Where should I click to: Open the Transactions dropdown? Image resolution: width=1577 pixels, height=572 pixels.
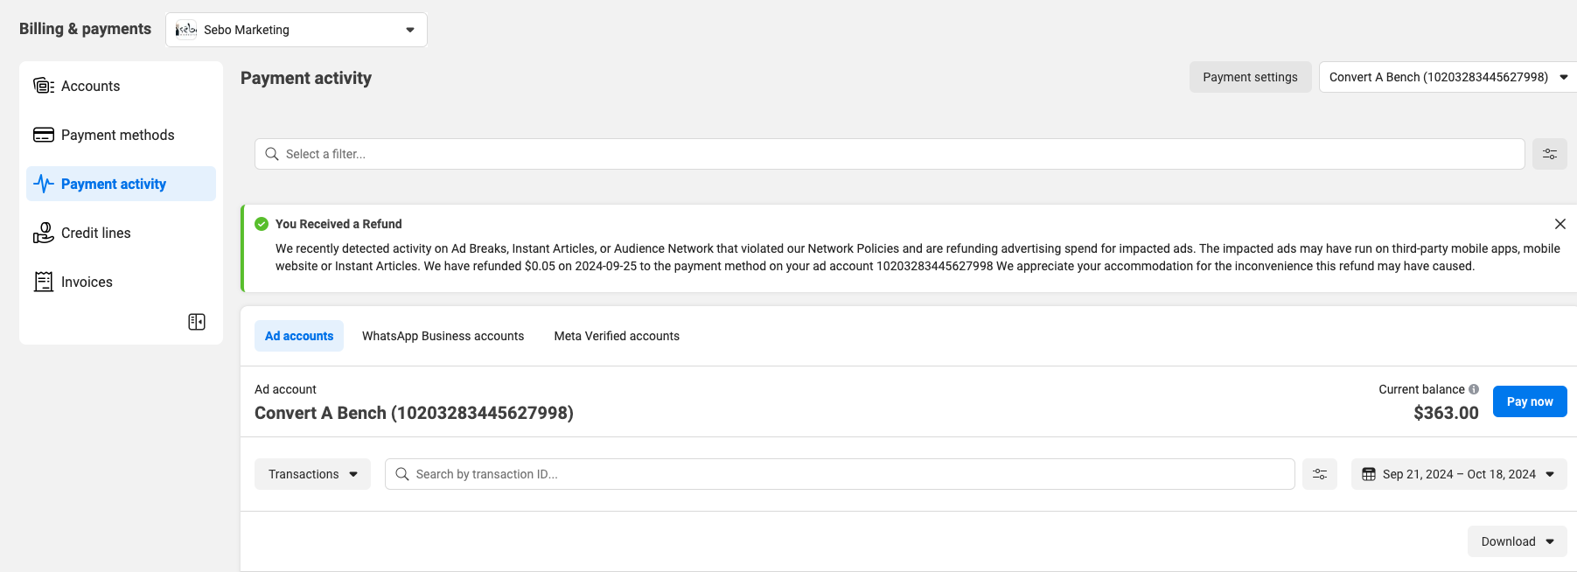pyautogui.click(x=312, y=474)
